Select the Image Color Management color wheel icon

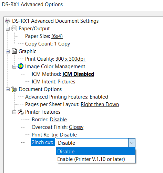(x=21, y=66)
